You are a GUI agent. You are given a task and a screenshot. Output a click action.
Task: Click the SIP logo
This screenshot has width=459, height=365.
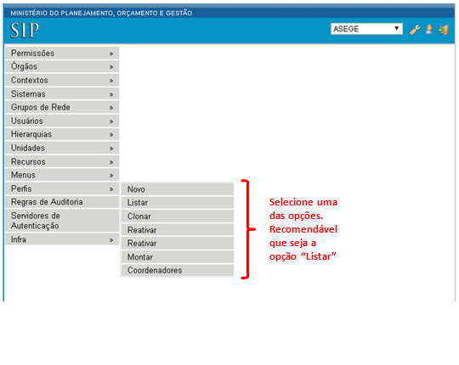coord(25,31)
